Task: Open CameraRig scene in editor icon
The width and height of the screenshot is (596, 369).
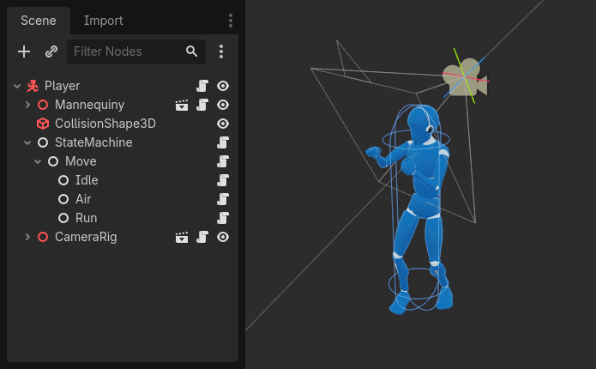Action: tap(182, 237)
